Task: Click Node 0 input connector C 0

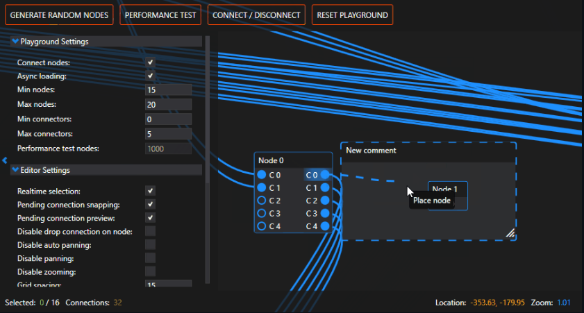Action: (x=261, y=175)
